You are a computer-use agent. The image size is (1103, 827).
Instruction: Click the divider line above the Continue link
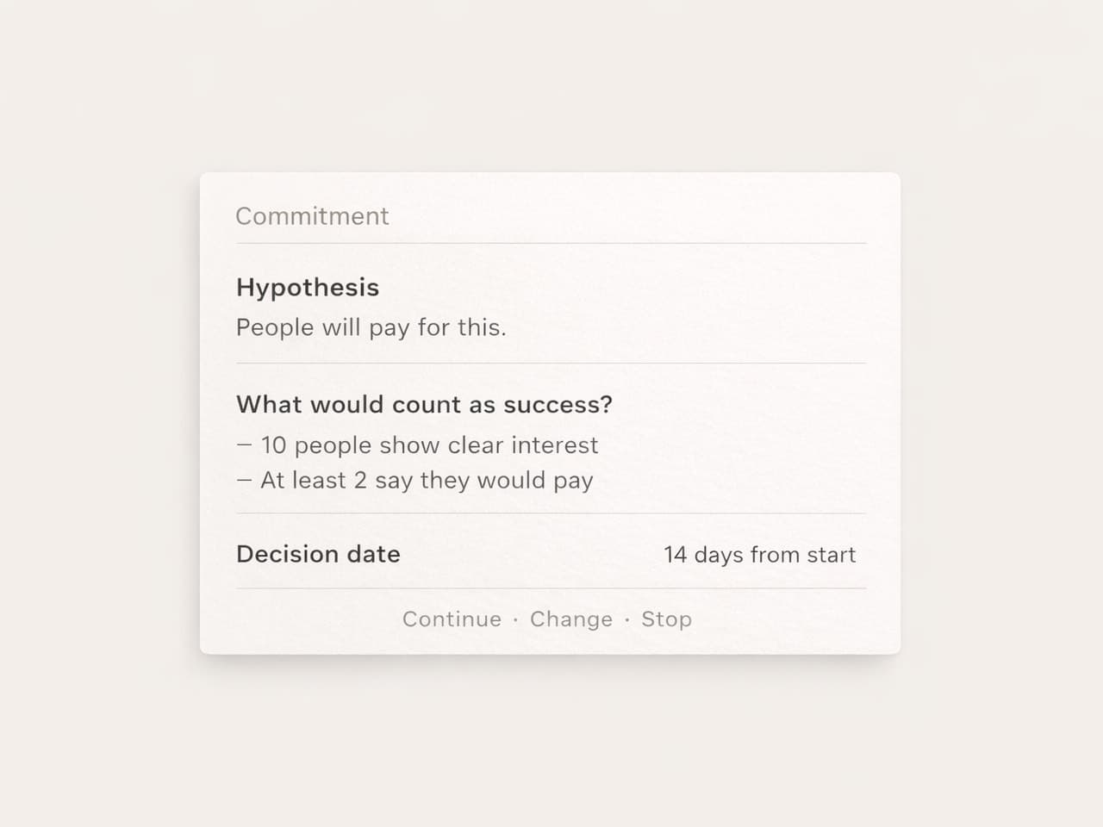click(551, 588)
